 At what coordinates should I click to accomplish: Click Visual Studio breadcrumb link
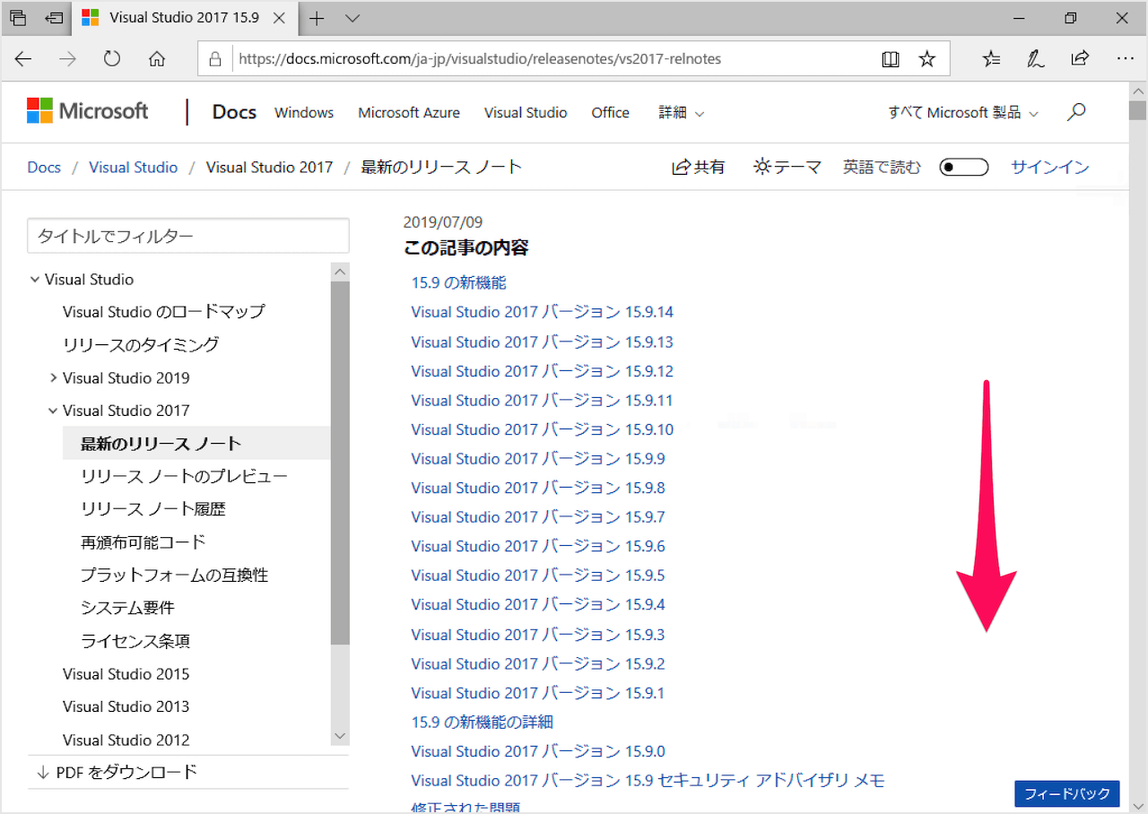134,167
